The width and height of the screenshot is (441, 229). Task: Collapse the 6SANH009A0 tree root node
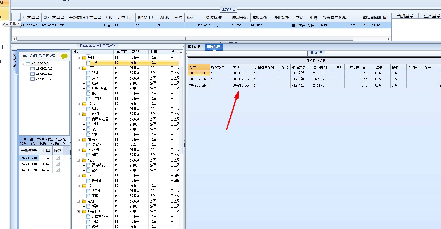click(23, 64)
